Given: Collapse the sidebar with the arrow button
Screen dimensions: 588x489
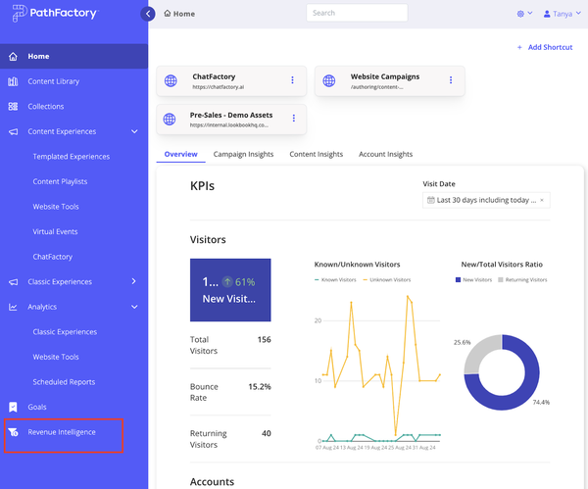Looking at the screenshot, I should (148, 14).
